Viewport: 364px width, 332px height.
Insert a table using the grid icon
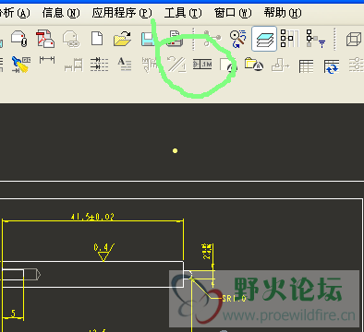[306, 66]
